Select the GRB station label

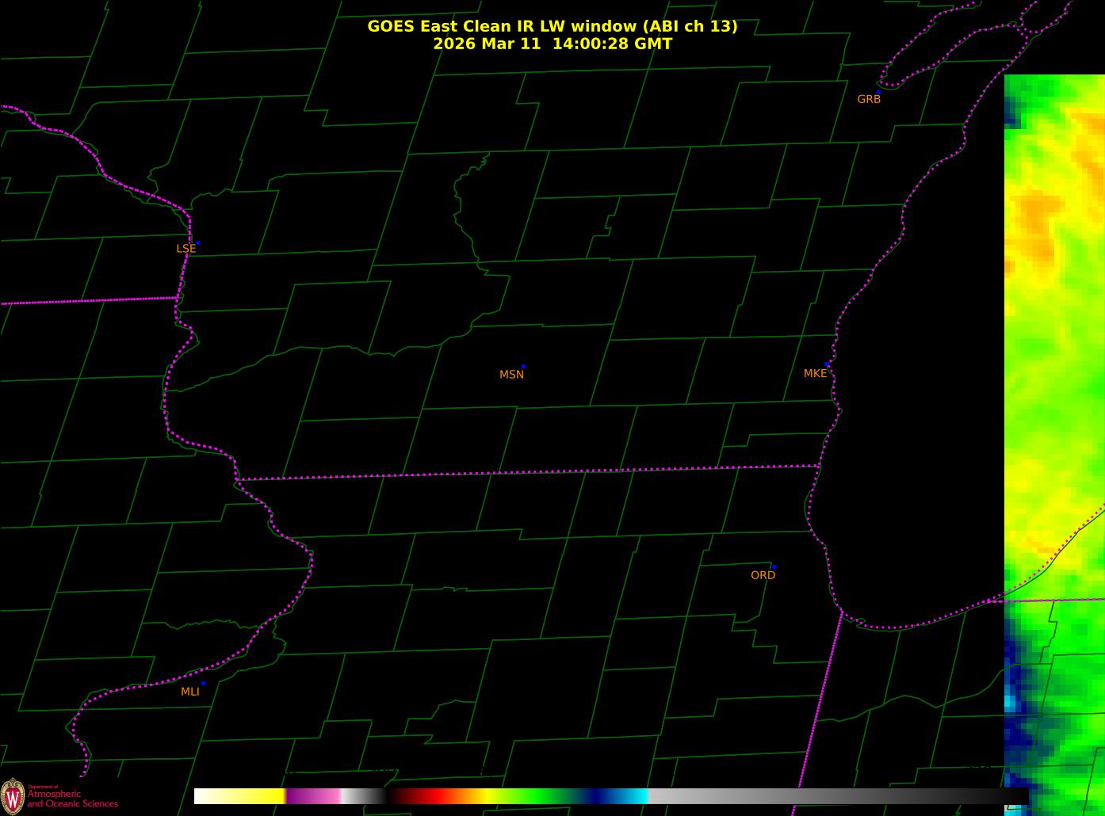pyautogui.click(x=869, y=99)
